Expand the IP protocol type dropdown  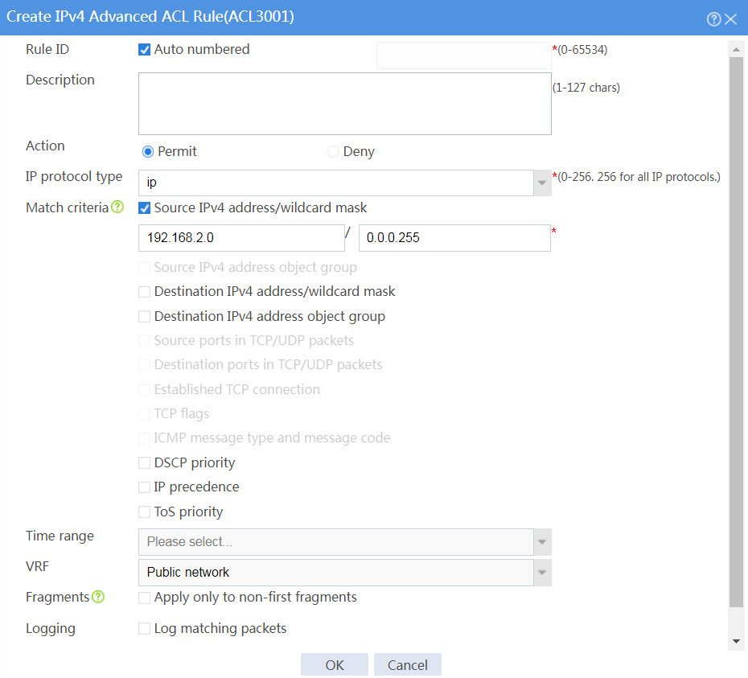tap(542, 183)
